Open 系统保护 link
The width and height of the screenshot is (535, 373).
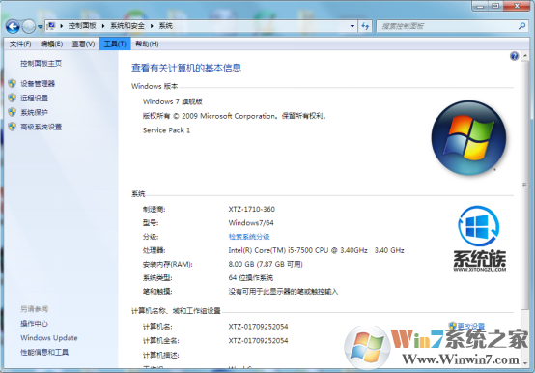(34, 113)
